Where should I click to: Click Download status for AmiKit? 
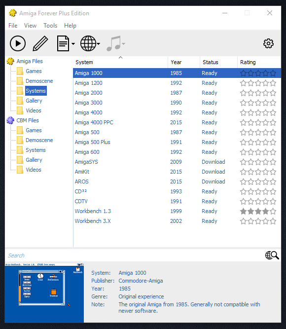[213, 172]
